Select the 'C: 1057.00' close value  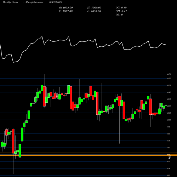[x=66, y=11]
